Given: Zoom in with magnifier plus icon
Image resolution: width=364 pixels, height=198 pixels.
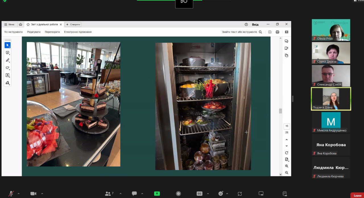Looking at the screenshot, I should coord(287,166).
